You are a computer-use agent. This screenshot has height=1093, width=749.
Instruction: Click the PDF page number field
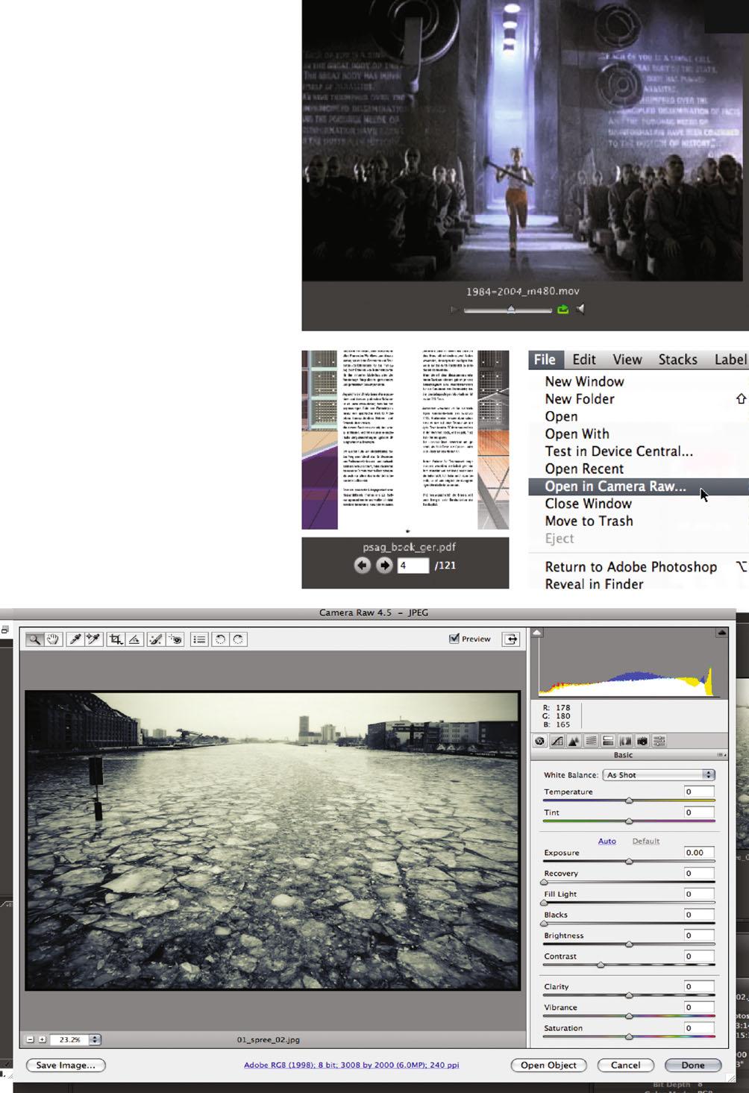pyautogui.click(x=413, y=566)
